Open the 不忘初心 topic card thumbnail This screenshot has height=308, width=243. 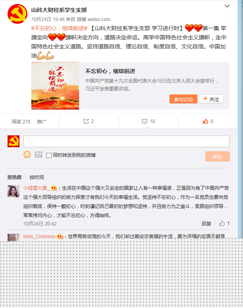click(x=55, y=86)
